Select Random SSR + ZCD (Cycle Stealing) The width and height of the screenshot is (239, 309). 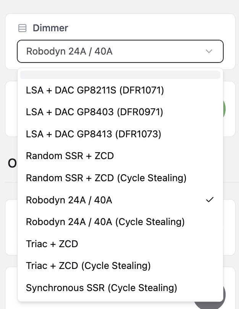106,178
